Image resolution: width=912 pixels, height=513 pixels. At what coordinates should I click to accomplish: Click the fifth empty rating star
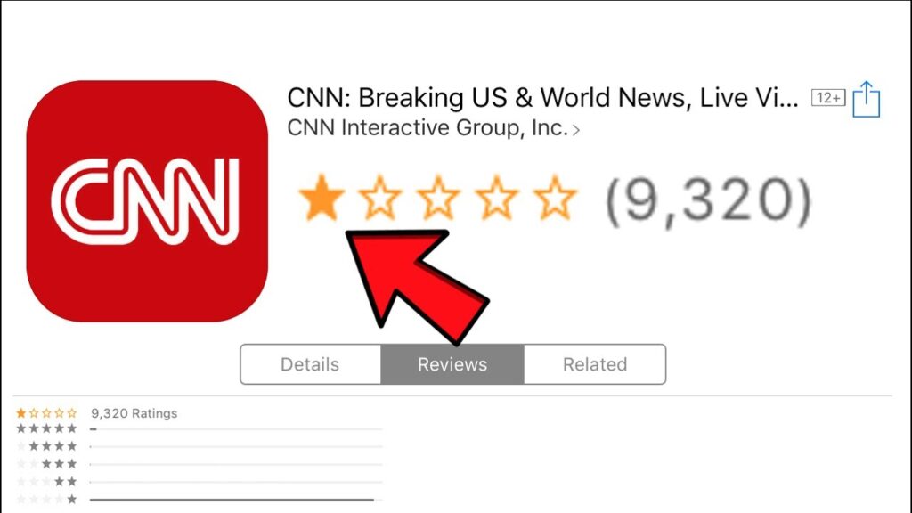(555, 199)
